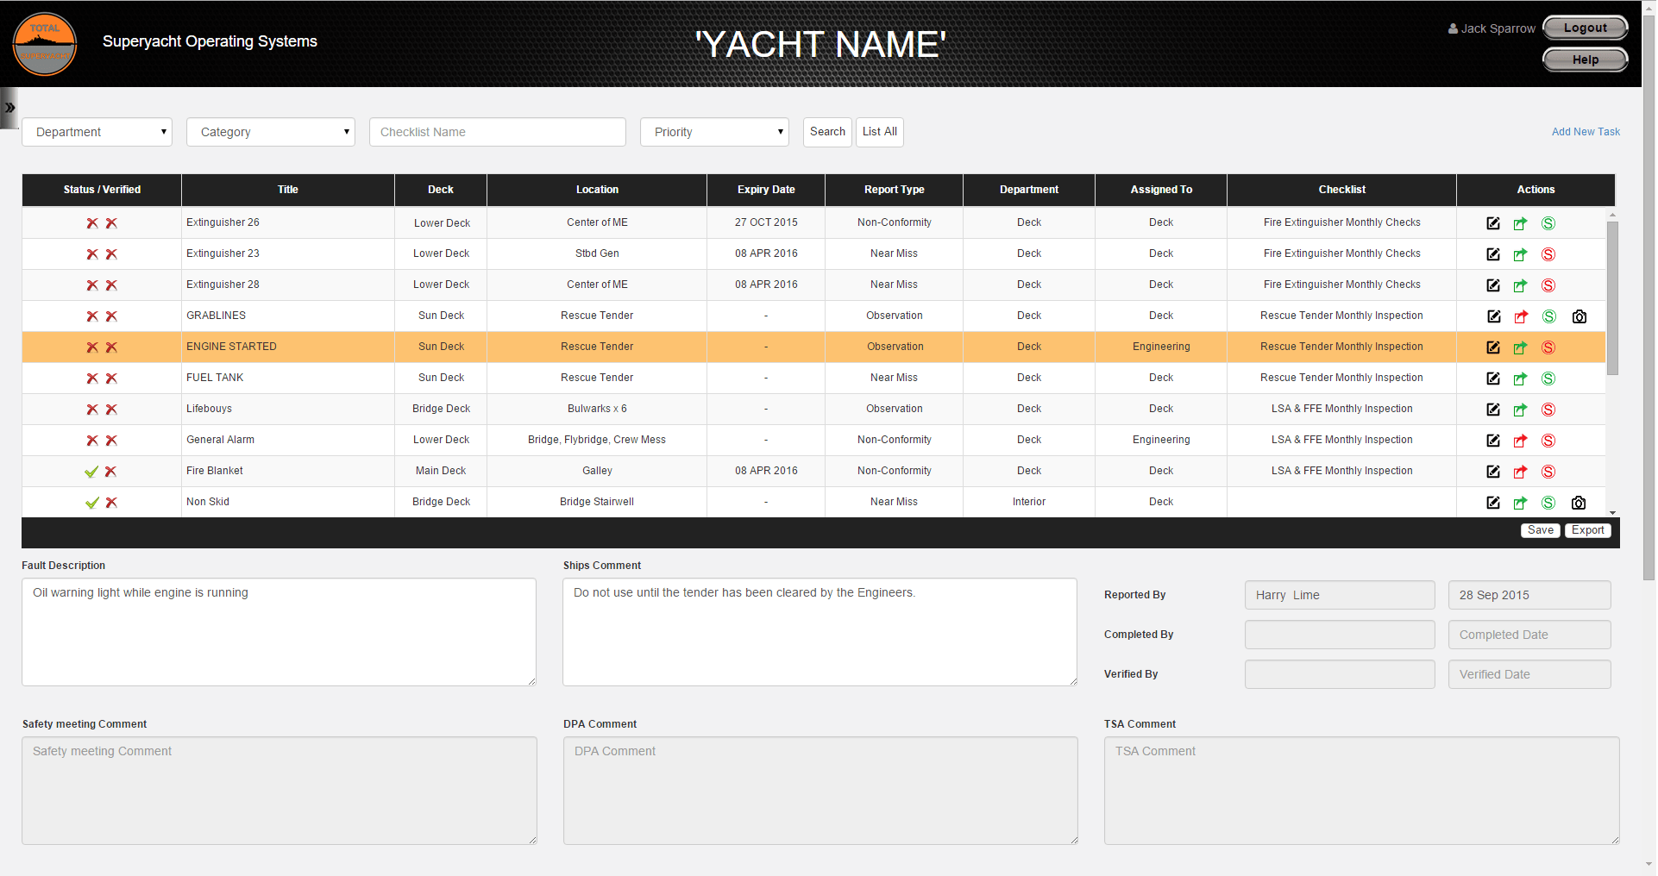Viewport: 1658px width, 876px height.
Task: Edit the ENGINE STARTED task via pencil icon
Action: [x=1493, y=347]
